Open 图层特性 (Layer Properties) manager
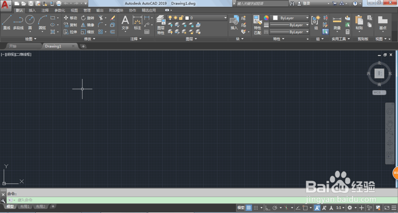 click(161, 25)
